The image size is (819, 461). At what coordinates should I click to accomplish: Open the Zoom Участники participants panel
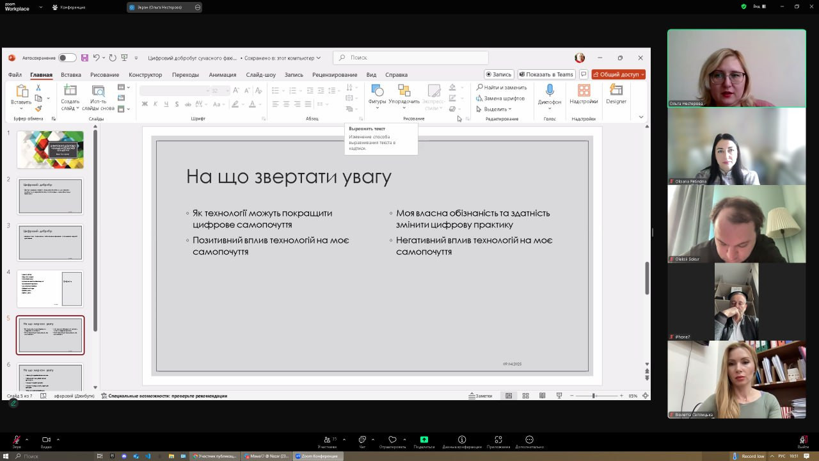[327, 440]
